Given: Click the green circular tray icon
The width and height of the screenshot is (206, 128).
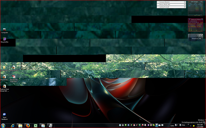Looking at the screenshot, I should pyautogui.click(x=126, y=125).
